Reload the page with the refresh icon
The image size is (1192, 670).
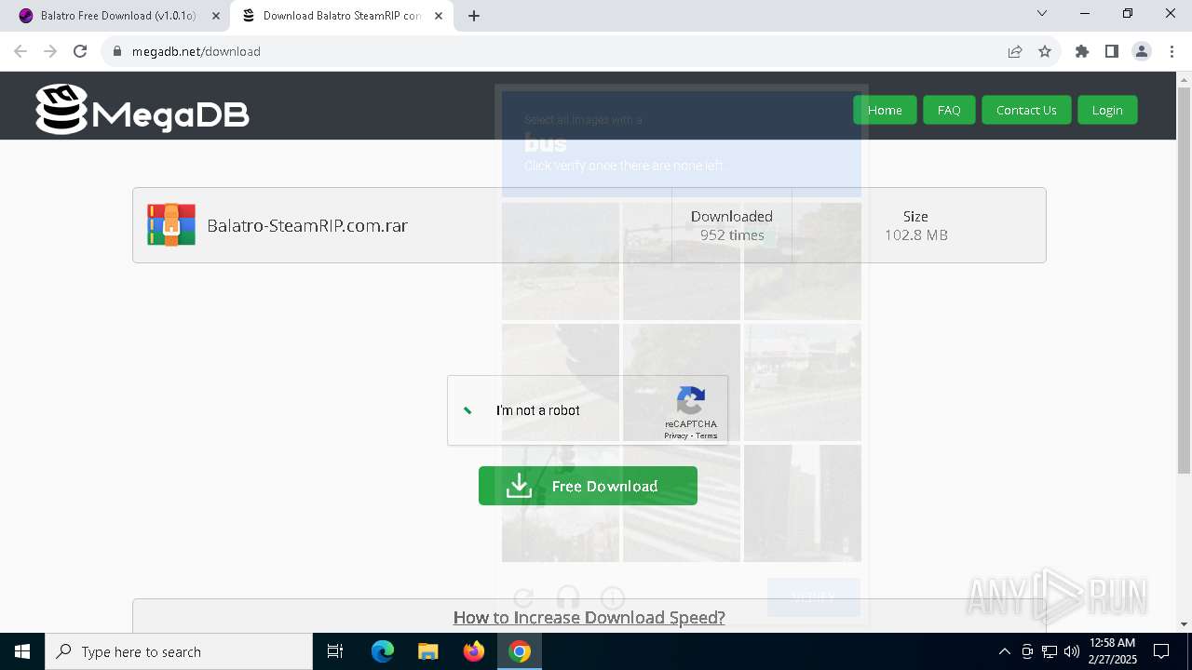point(80,51)
